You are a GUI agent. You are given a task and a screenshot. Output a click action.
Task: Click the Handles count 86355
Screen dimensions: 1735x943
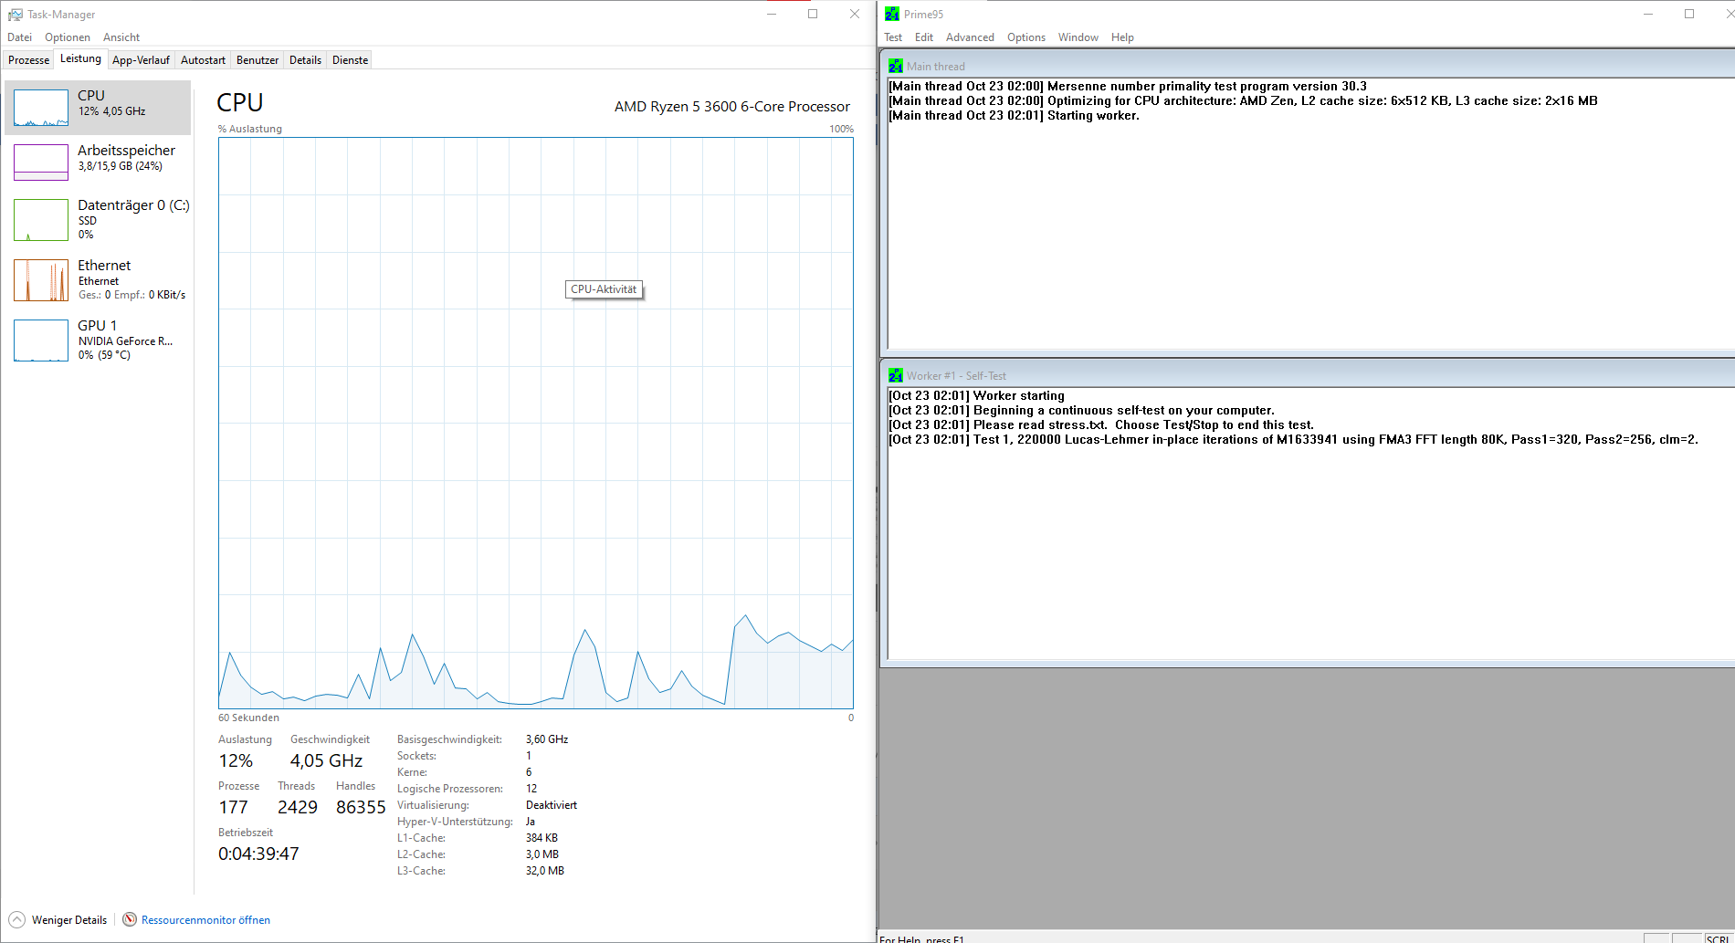(361, 807)
